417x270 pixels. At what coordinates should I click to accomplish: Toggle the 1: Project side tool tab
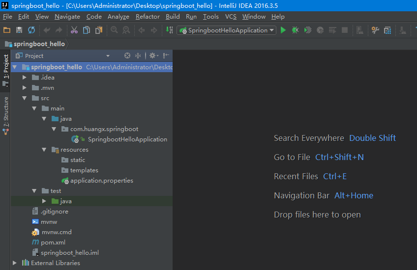click(5, 71)
